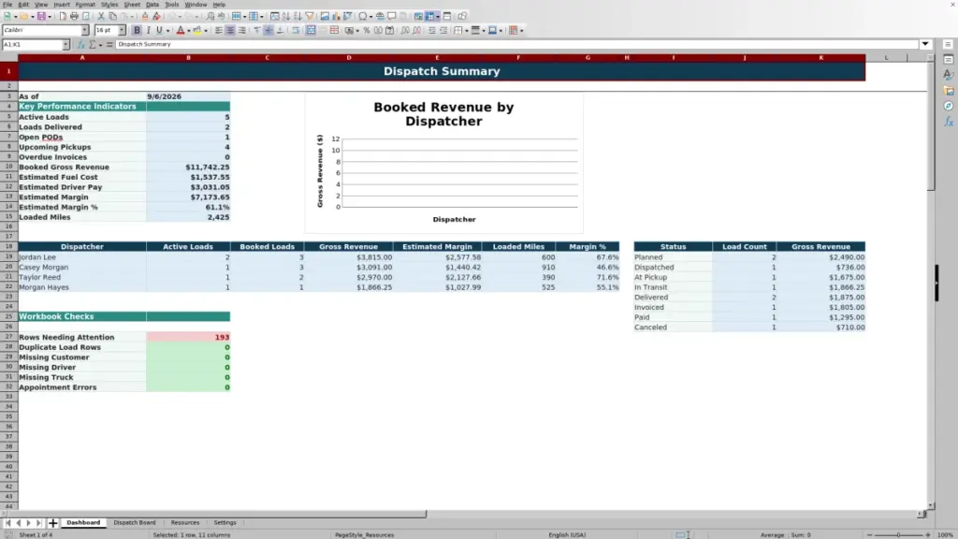Go to the first sheet arrow
The image size is (958, 539).
pyautogui.click(x=7, y=523)
